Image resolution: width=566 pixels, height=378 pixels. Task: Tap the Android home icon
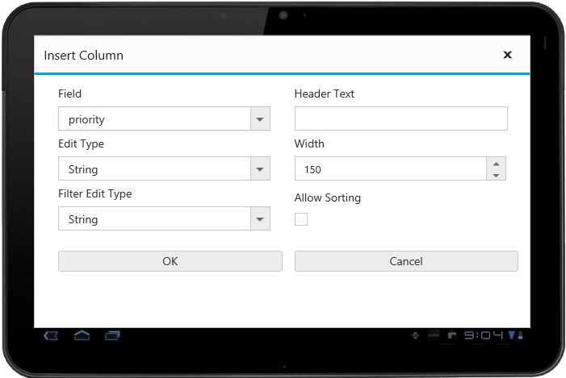82,335
